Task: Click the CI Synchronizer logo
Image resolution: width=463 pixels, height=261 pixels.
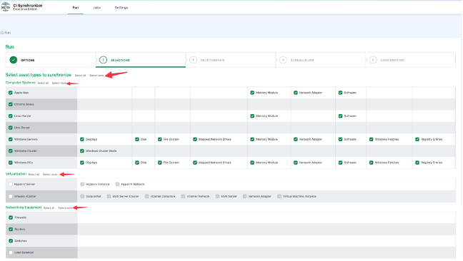Action: (6, 7)
